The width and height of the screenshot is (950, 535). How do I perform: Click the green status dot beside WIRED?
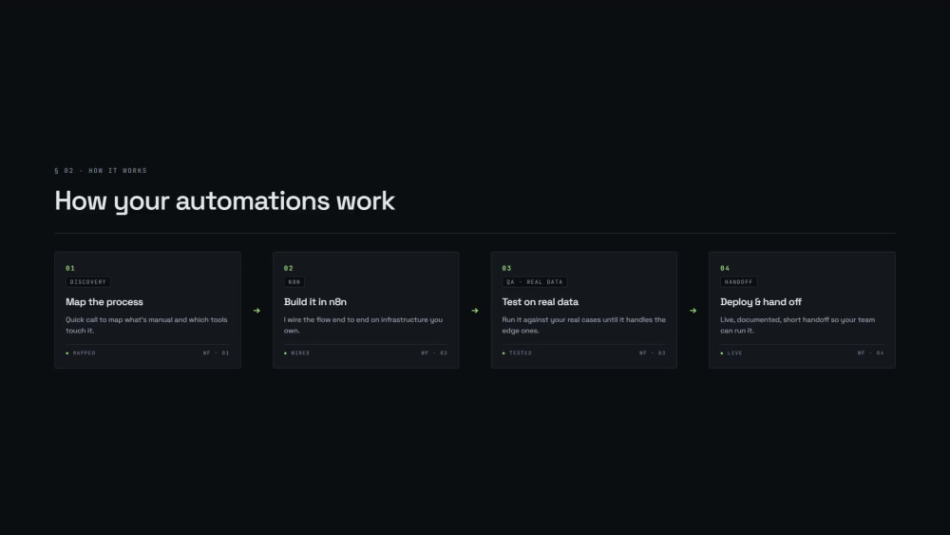coord(285,353)
